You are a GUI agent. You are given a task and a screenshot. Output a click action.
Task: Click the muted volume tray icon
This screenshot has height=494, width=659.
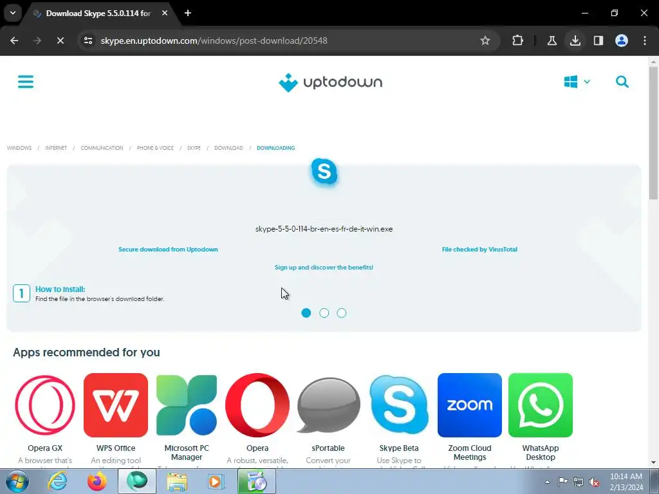[594, 482]
